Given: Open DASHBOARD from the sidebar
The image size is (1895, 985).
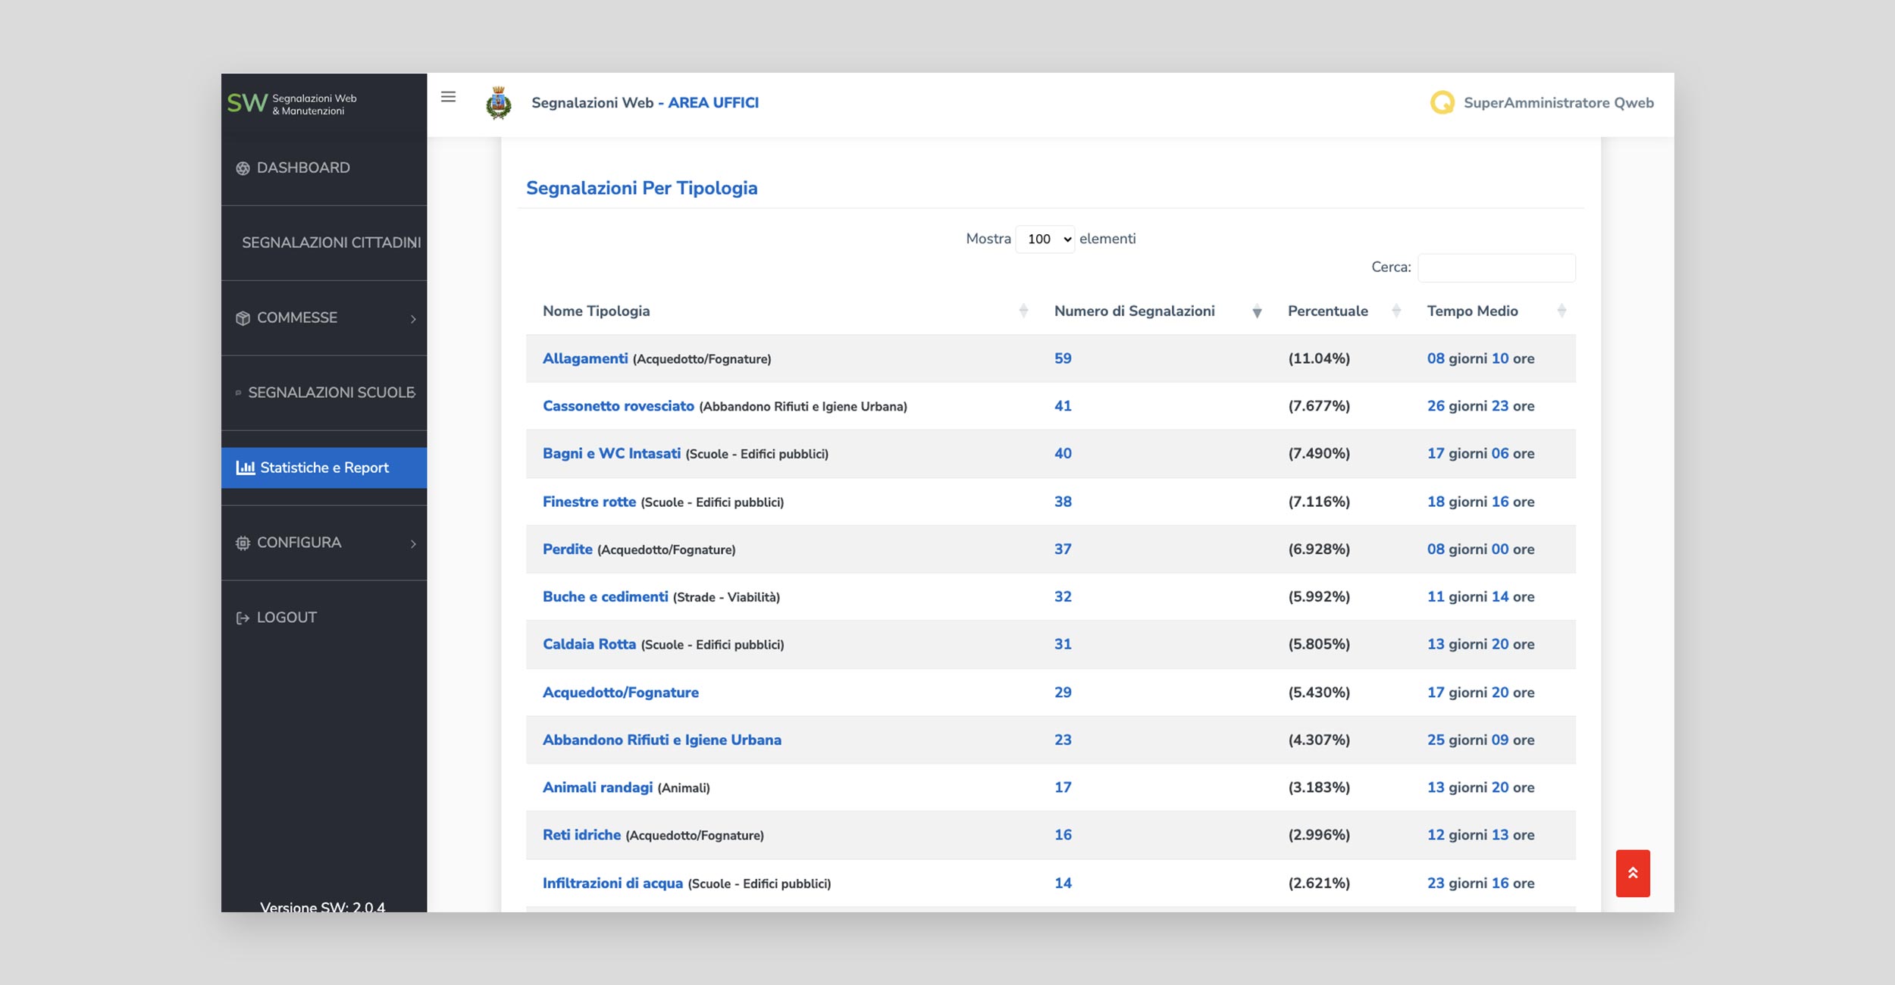Looking at the screenshot, I should pyautogui.click(x=302, y=168).
